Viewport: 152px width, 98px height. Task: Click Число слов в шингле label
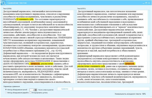46,90
